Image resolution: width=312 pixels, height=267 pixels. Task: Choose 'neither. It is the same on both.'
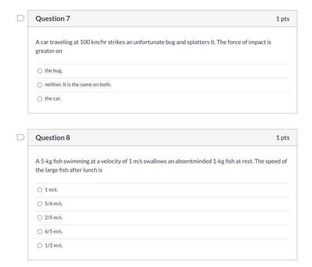(x=40, y=85)
